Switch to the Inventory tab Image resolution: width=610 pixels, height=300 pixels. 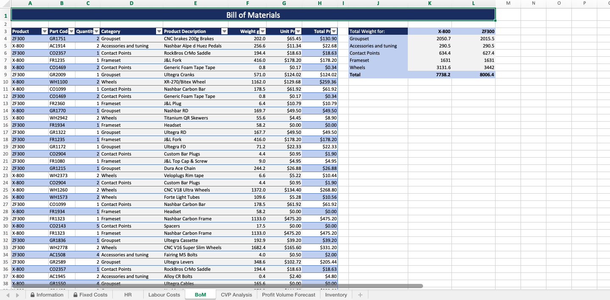[335, 294]
